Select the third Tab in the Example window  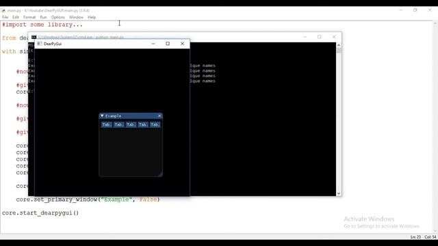tap(131, 124)
